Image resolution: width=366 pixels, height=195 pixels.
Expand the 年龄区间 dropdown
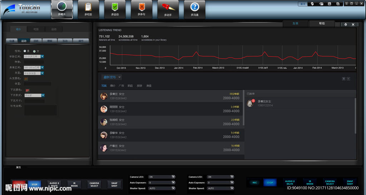pos(42,57)
